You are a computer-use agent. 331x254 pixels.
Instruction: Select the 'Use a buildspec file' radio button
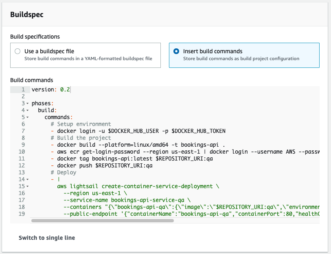18,51
